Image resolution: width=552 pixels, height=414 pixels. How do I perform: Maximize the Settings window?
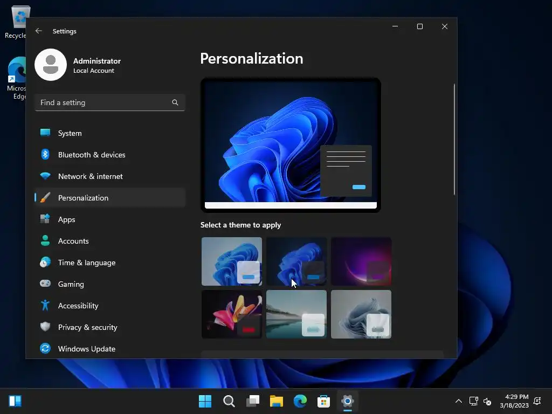(419, 26)
